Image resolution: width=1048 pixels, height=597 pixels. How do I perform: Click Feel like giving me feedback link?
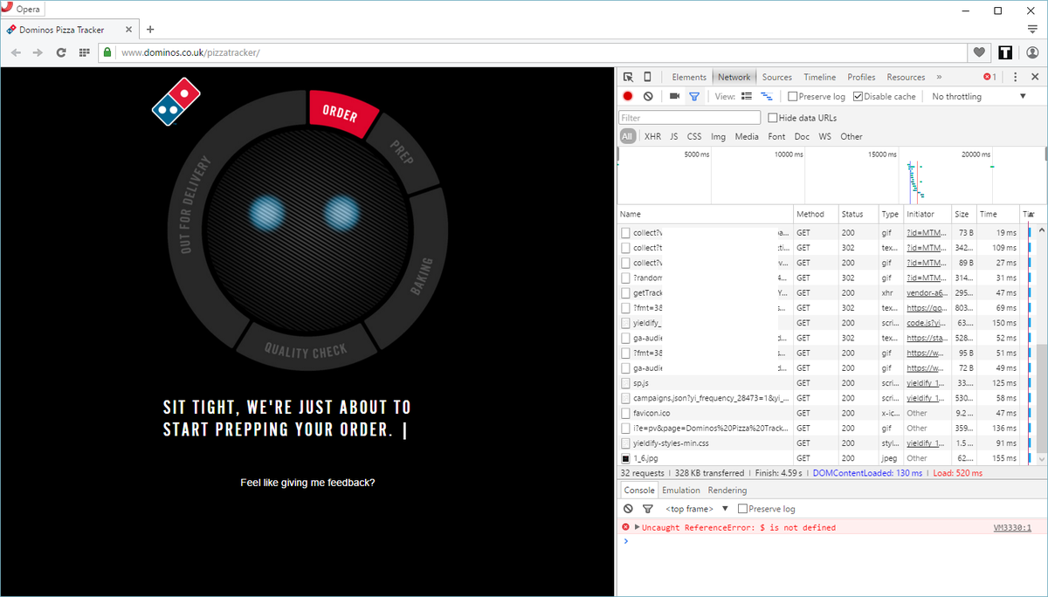click(x=307, y=482)
